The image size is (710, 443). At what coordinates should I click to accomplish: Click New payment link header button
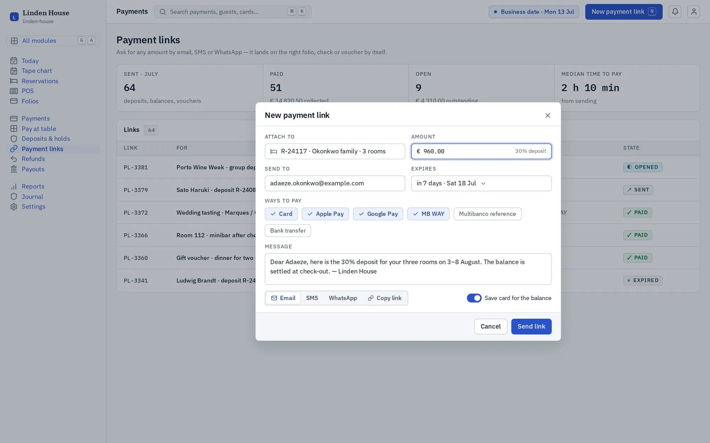click(x=624, y=12)
